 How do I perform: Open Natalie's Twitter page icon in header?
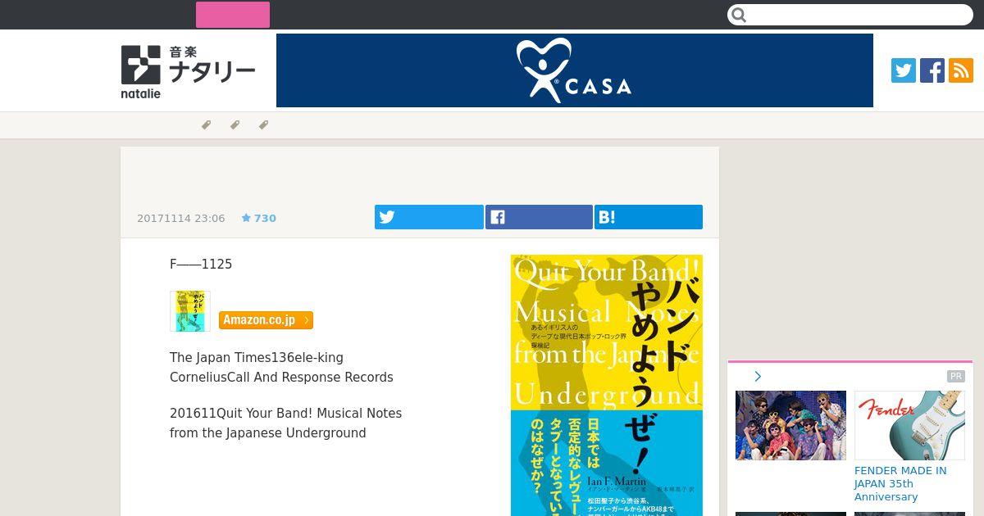(904, 70)
